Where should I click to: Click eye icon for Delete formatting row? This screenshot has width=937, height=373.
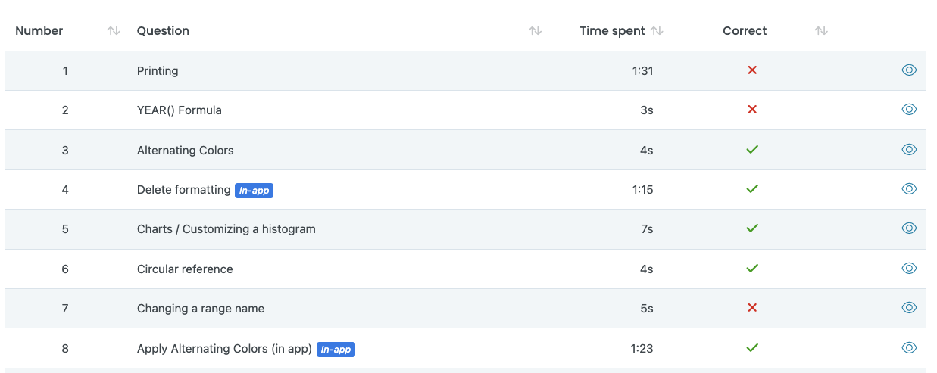pos(909,189)
